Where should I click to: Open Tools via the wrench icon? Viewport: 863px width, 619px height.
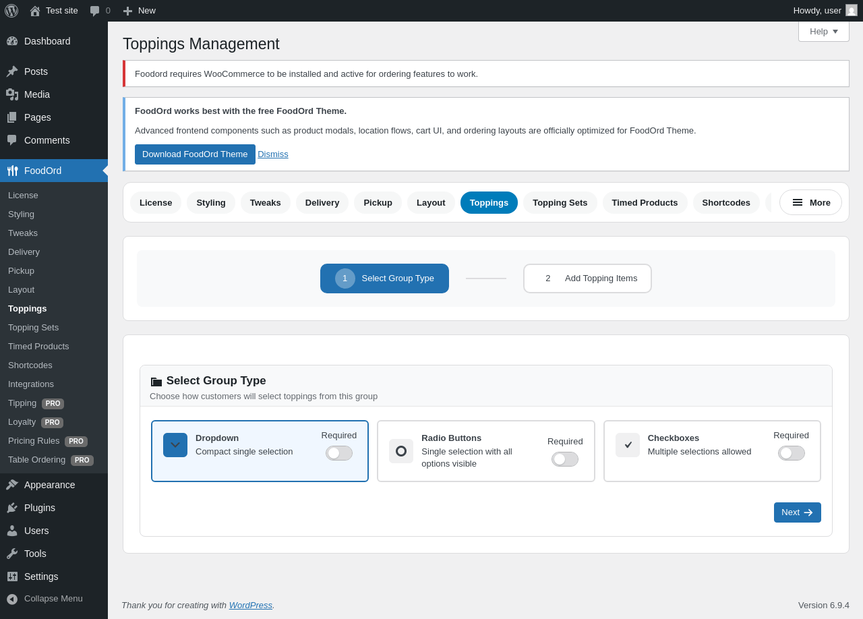pos(12,554)
